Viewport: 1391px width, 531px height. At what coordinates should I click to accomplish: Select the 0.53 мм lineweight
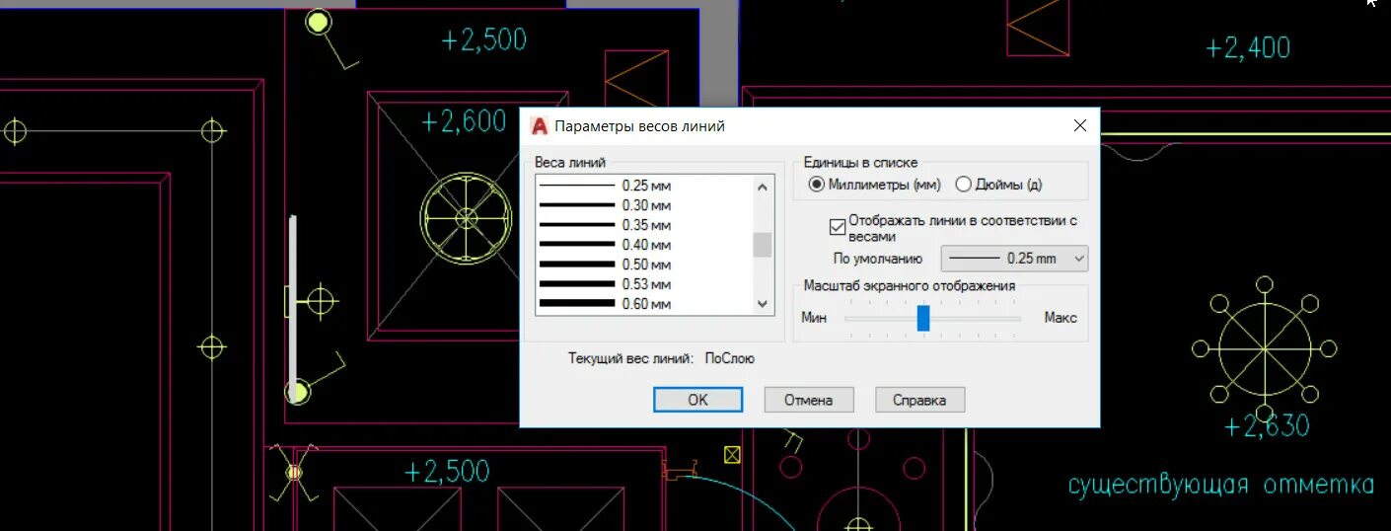pyautogui.click(x=643, y=284)
